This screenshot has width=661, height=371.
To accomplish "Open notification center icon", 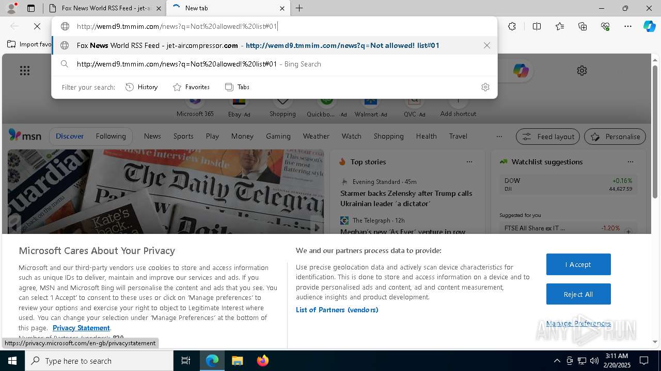I will click(x=644, y=361).
